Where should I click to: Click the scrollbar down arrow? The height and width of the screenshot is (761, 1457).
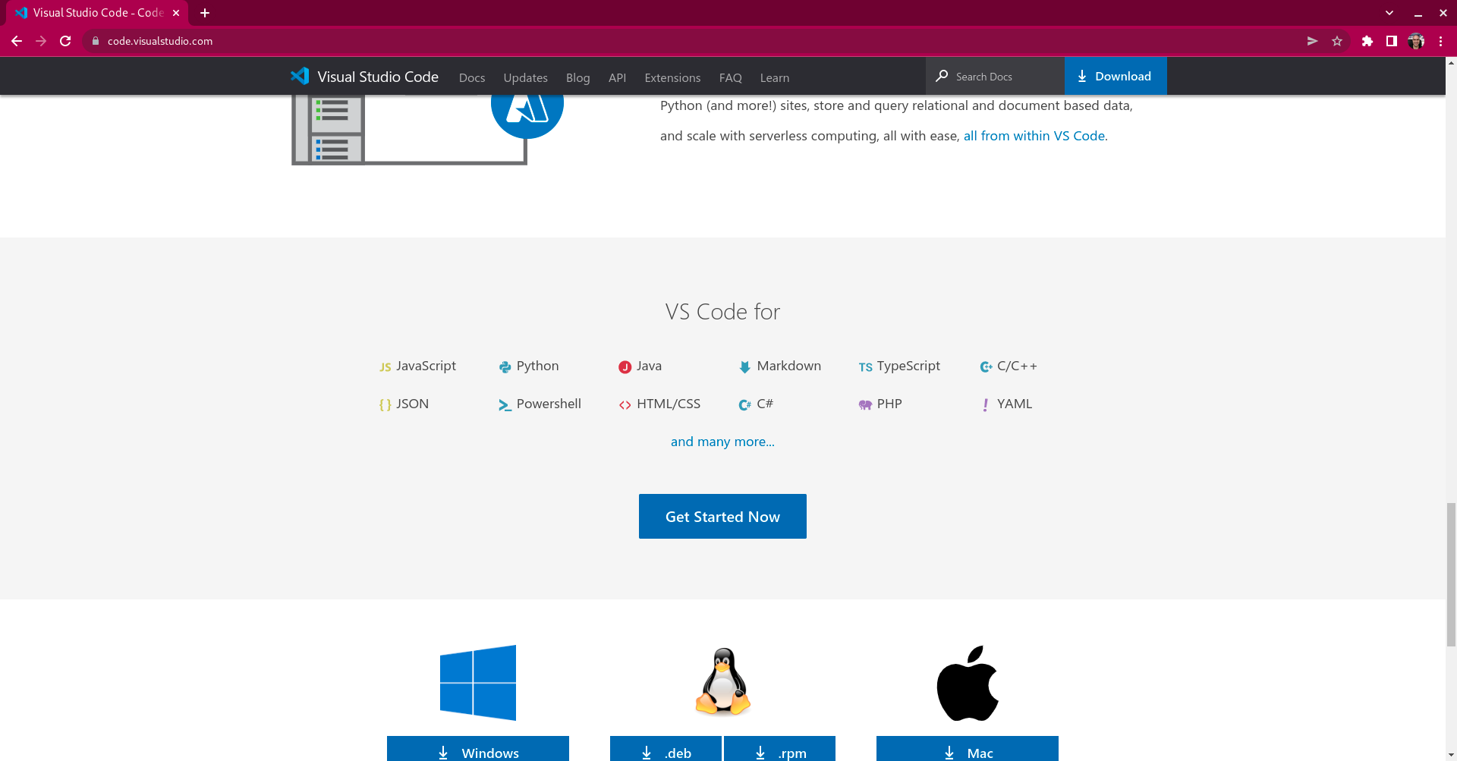pyautogui.click(x=1451, y=756)
